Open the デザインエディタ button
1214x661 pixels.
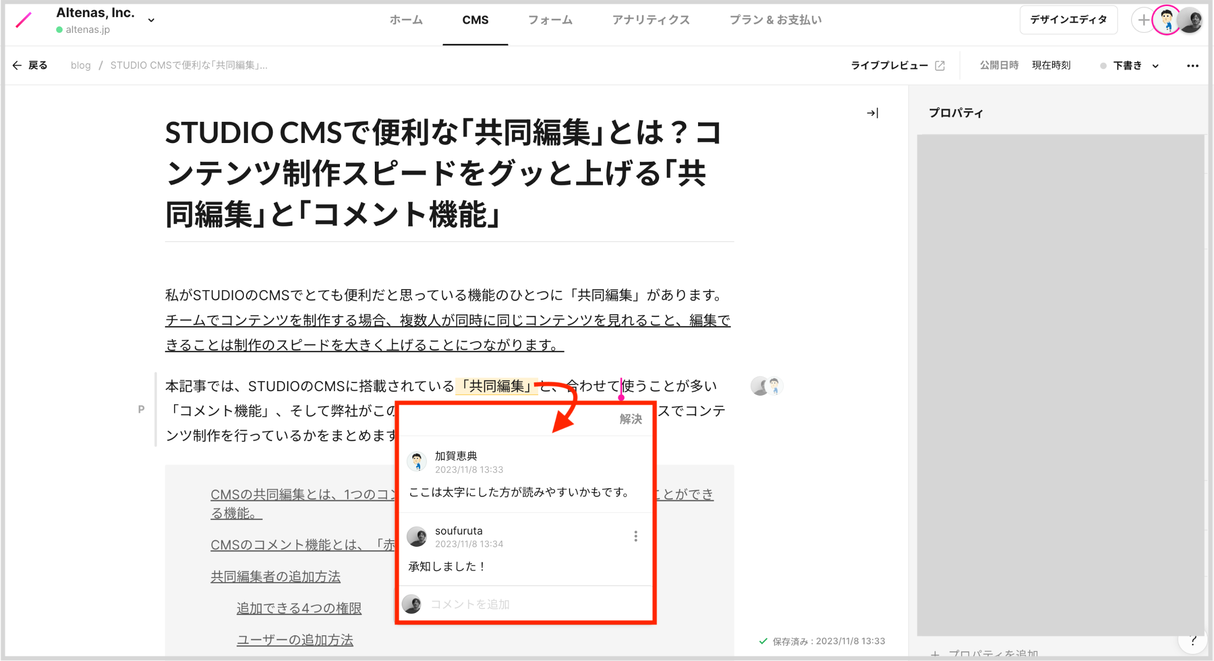[x=1068, y=20]
